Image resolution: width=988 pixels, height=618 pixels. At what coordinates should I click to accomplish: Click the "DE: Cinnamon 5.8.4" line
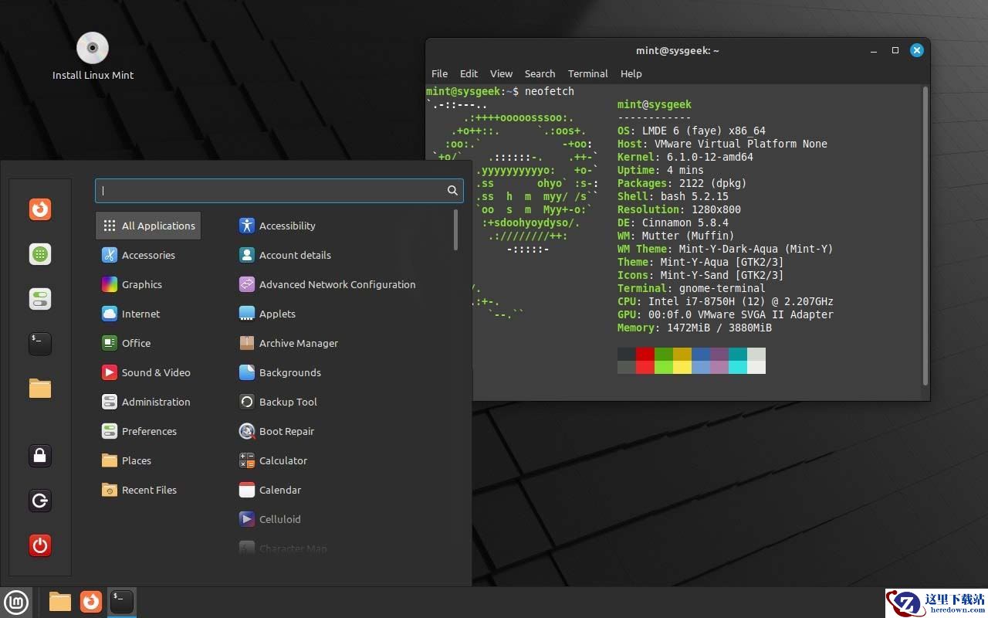click(x=673, y=222)
